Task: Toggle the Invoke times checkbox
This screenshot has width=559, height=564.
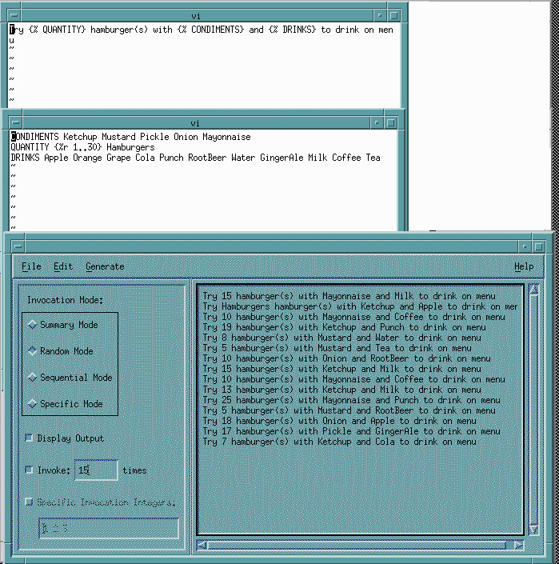Action: pyautogui.click(x=30, y=470)
